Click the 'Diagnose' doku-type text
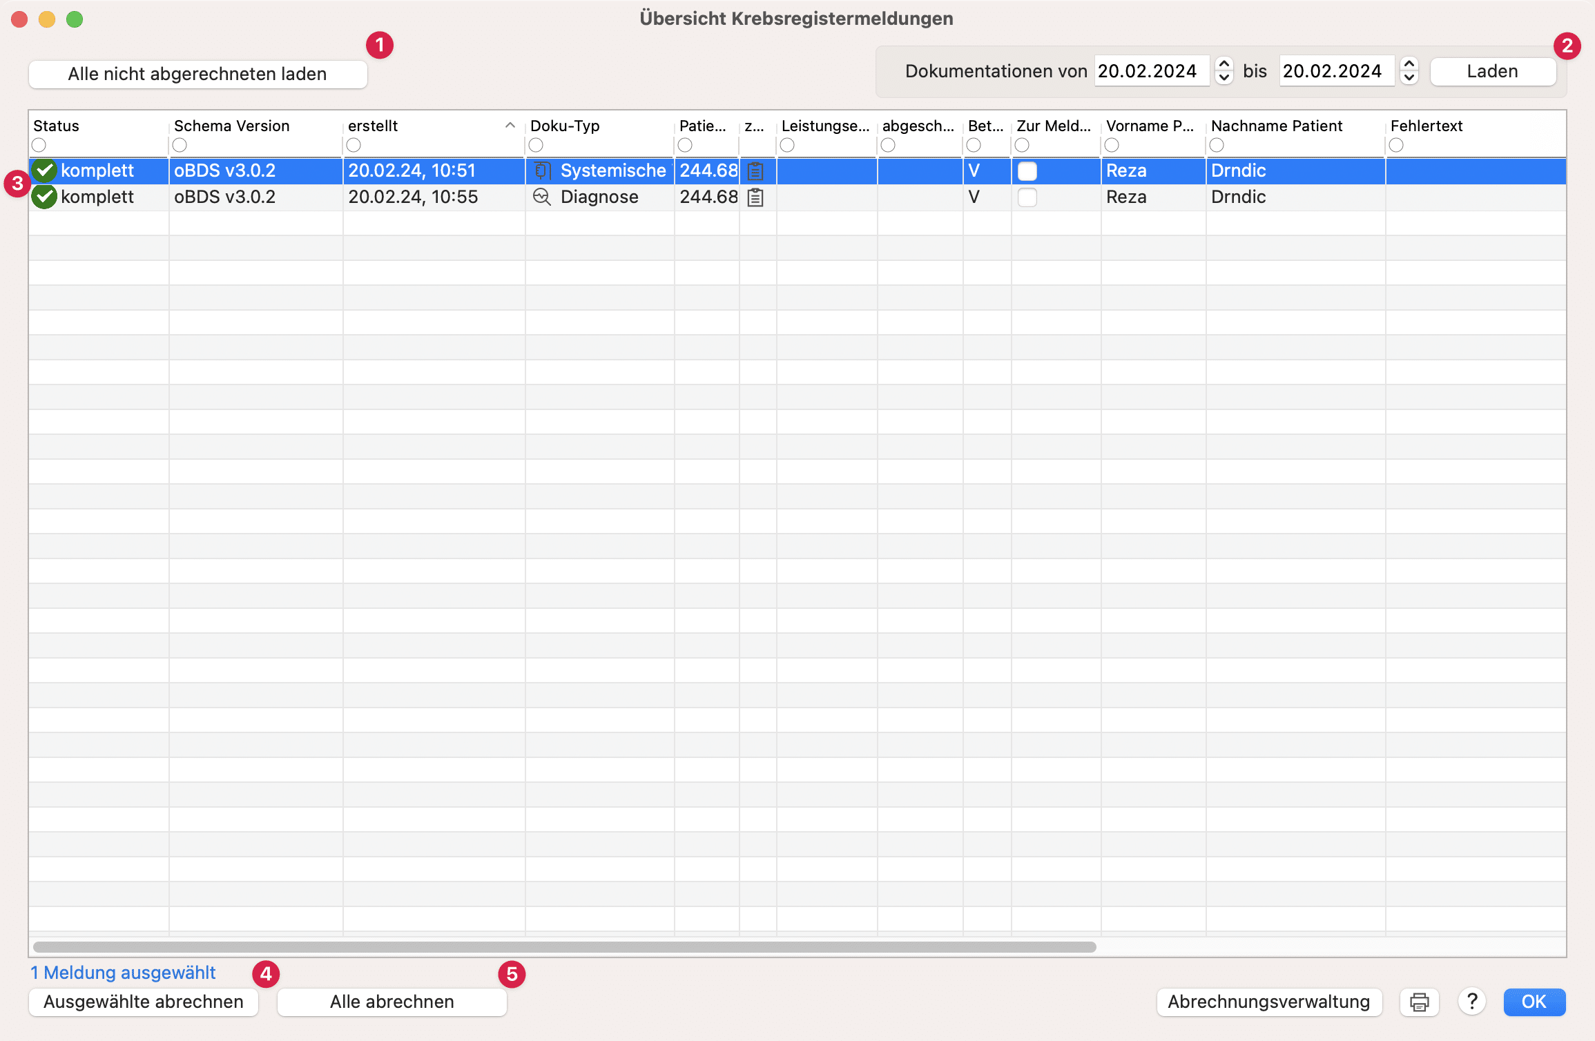Image resolution: width=1595 pixels, height=1041 pixels. pyautogui.click(x=599, y=197)
